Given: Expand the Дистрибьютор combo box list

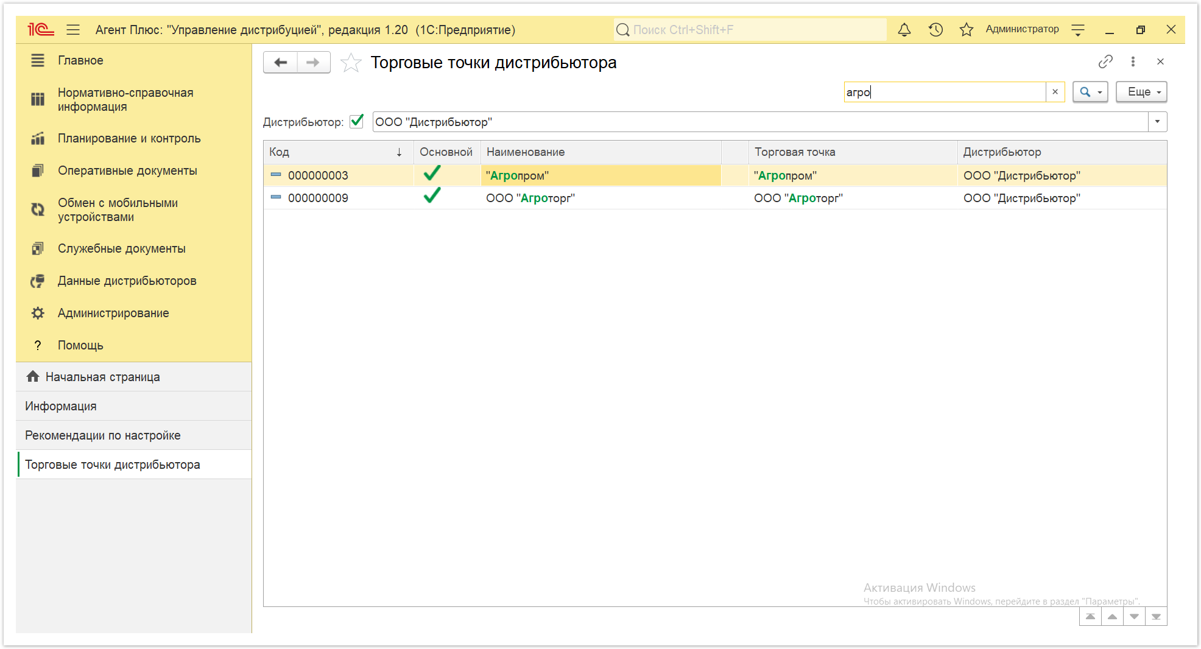Looking at the screenshot, I should 1158,122.
